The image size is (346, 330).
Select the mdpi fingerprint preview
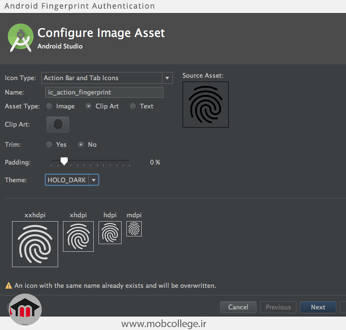pos(134,229)
